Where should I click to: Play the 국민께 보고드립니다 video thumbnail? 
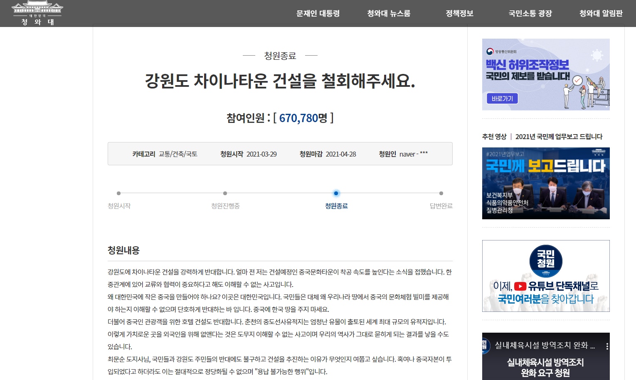coord(546,183)
